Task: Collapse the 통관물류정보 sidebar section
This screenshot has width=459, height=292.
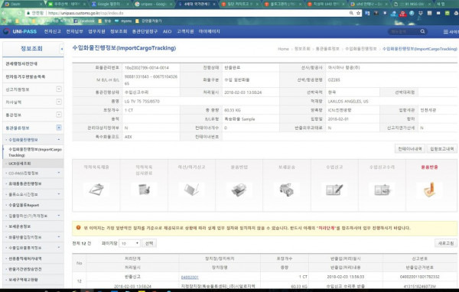Action: (x=59, y=128)
